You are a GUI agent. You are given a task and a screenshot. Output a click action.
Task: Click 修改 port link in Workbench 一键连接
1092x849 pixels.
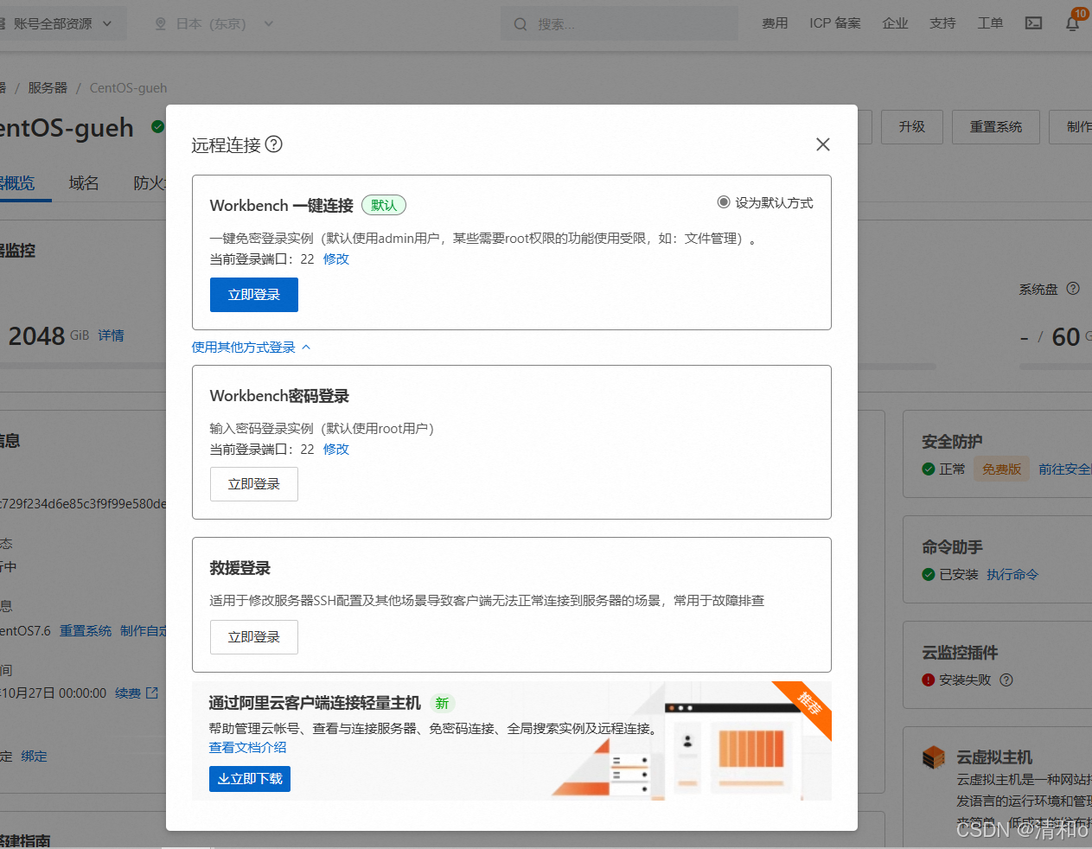tap(336, 259)
